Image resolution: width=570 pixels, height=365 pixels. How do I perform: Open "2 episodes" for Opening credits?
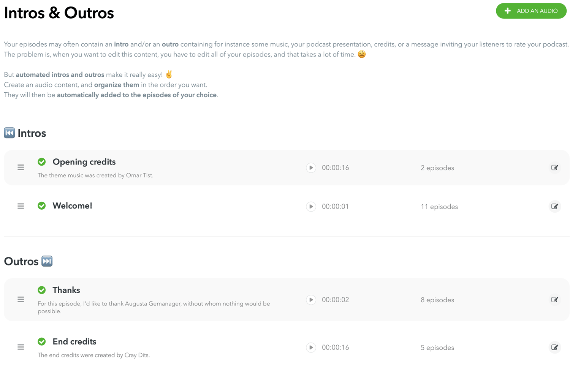click(437, 167)
